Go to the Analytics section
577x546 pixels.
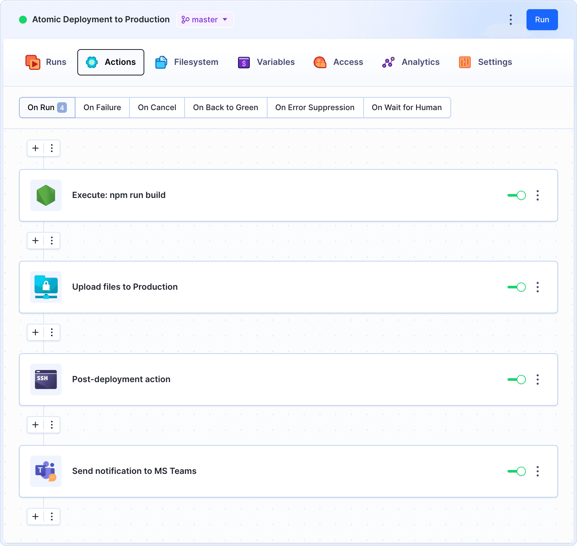411,62
